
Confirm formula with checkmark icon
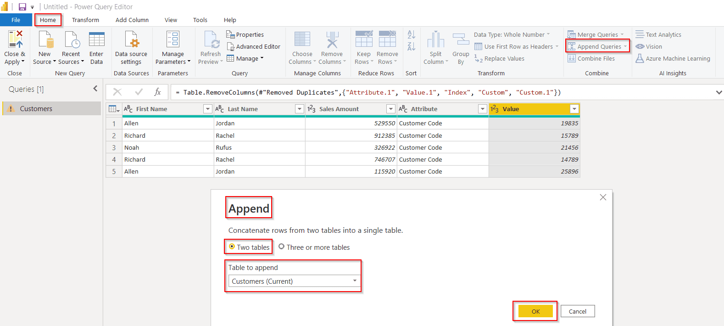pyautogui.click(x=139, y=92)
